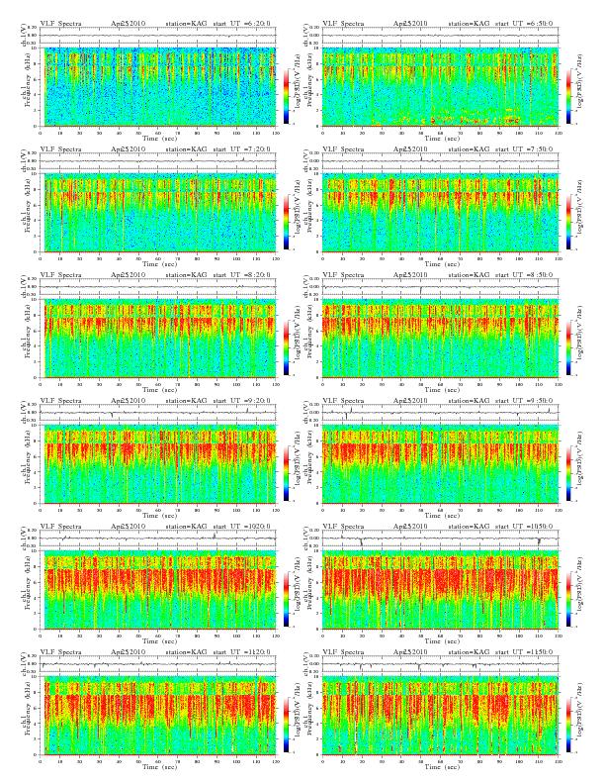Click the PSD color bar beside the 10:50:0 spectrogram

pyautogui.click(x=569, y=599)
